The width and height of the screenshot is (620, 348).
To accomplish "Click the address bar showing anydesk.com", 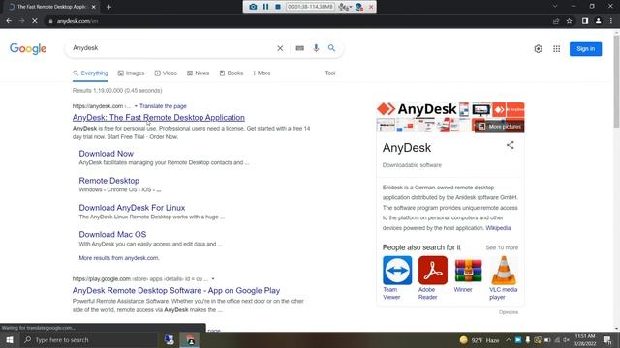I will [296, 21].
